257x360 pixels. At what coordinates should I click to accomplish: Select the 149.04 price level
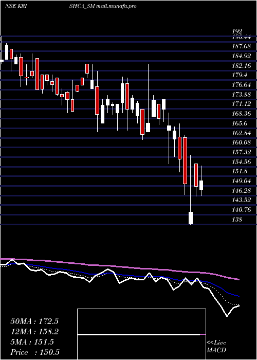click(242, 181)
